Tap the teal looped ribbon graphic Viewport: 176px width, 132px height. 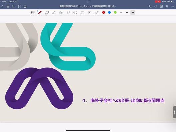(x=68, y=47)
